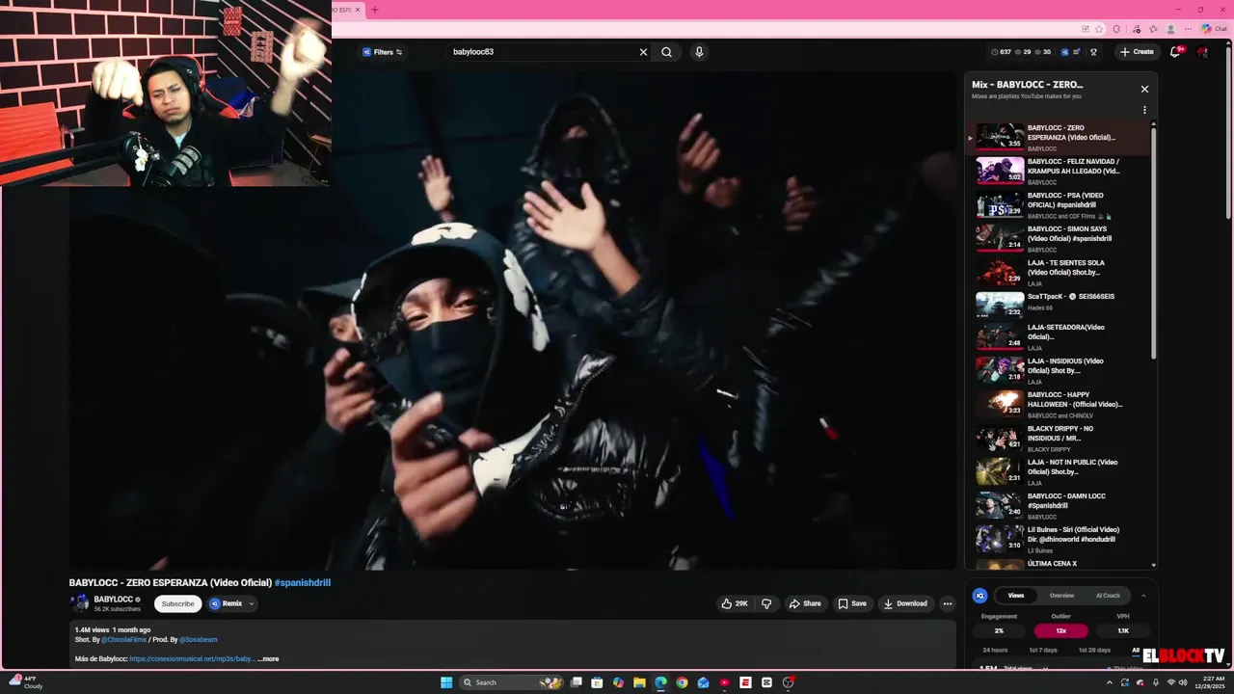
Task: Switch to the vidIQ Views tab
Action: click(1015, 595)
